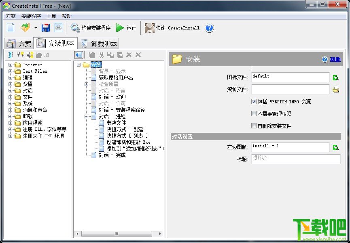
Task: Expand the 消息和声音 folder
Action: 10,110
